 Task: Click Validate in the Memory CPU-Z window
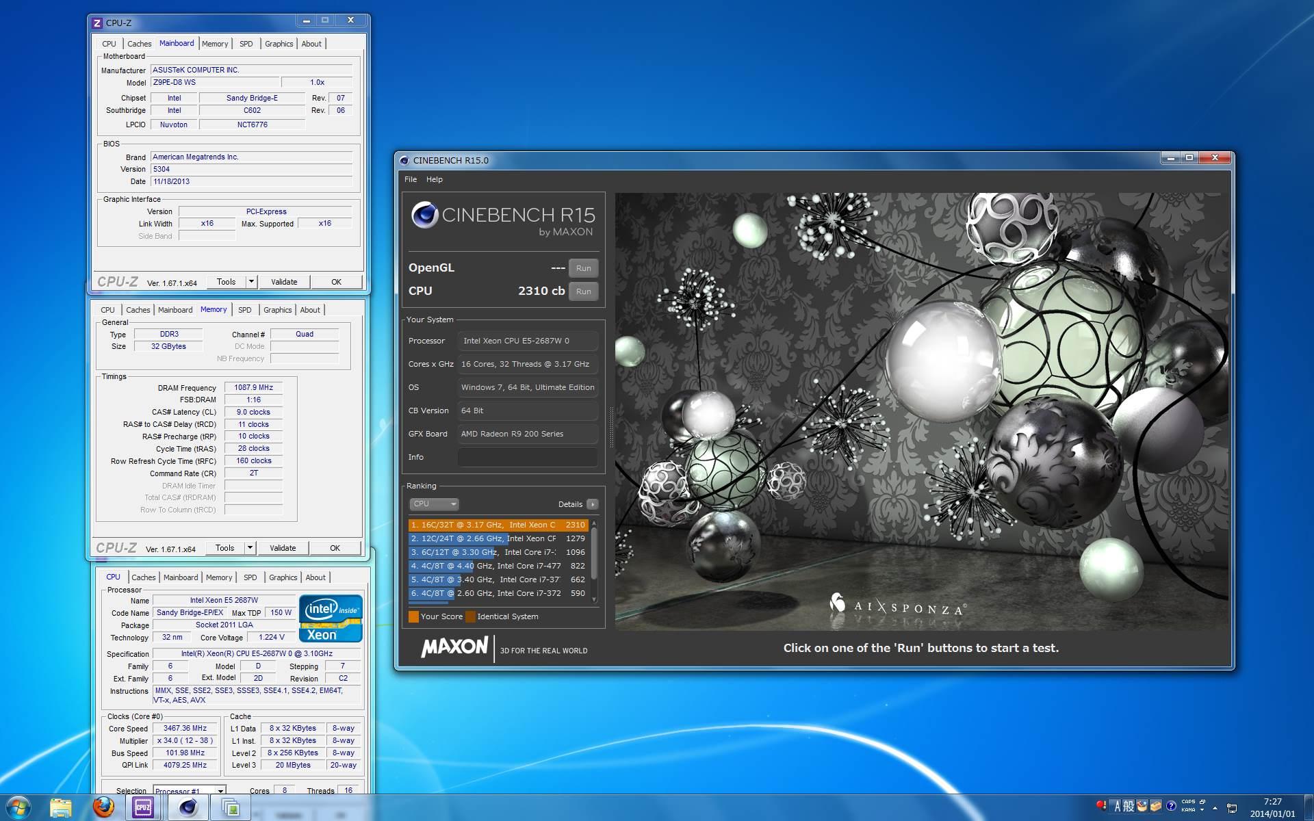pos(283,548)
